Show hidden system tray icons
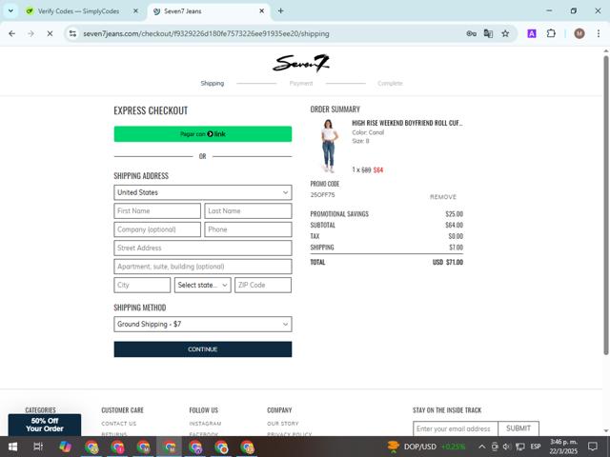 point(481,447)
